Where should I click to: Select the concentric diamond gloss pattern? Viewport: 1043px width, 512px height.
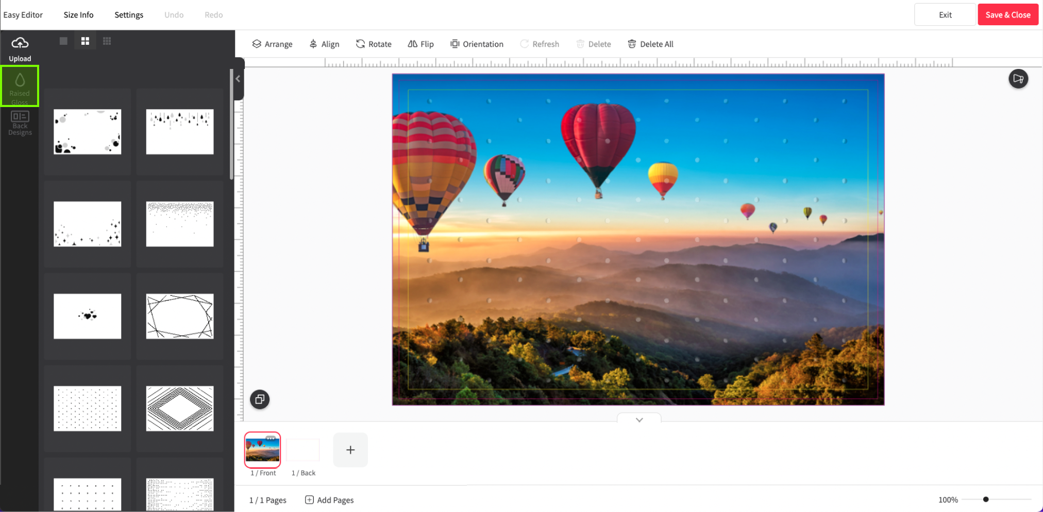pyautogui.click(x=180, y=408)
